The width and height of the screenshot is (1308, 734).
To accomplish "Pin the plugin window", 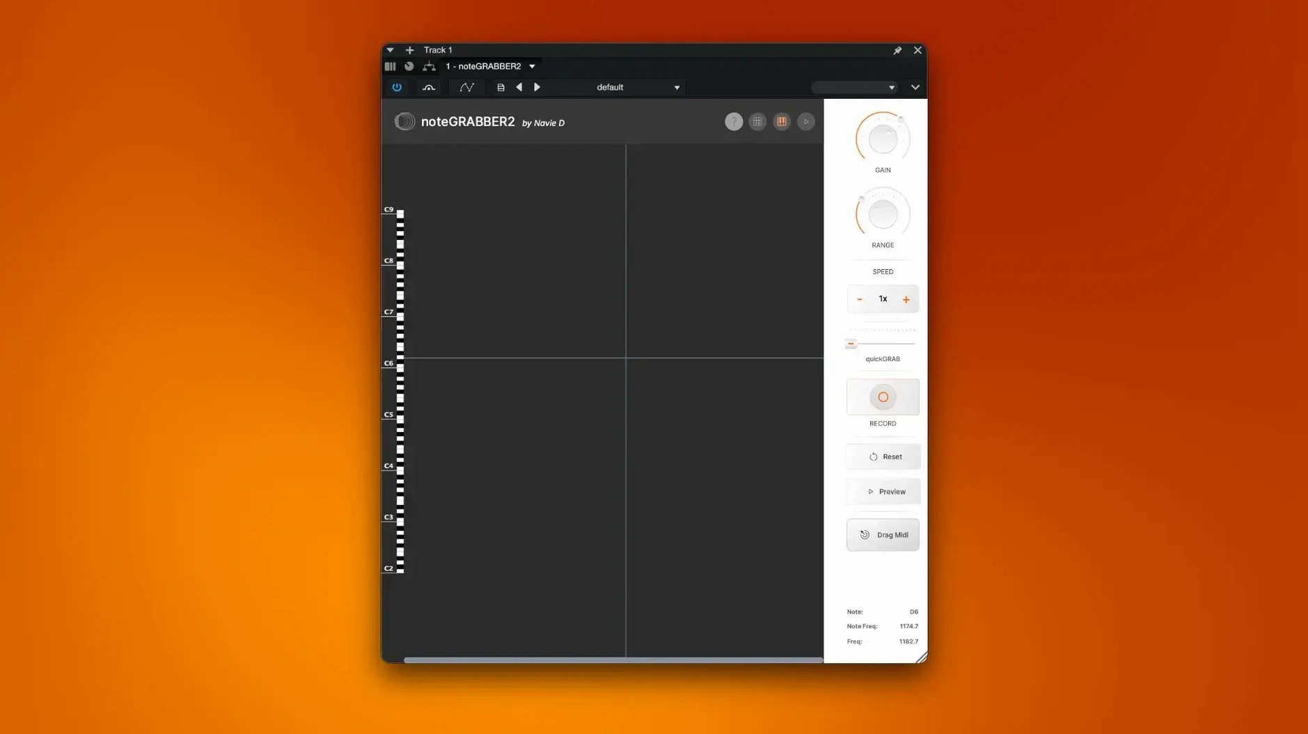I will tap(897, 50).
